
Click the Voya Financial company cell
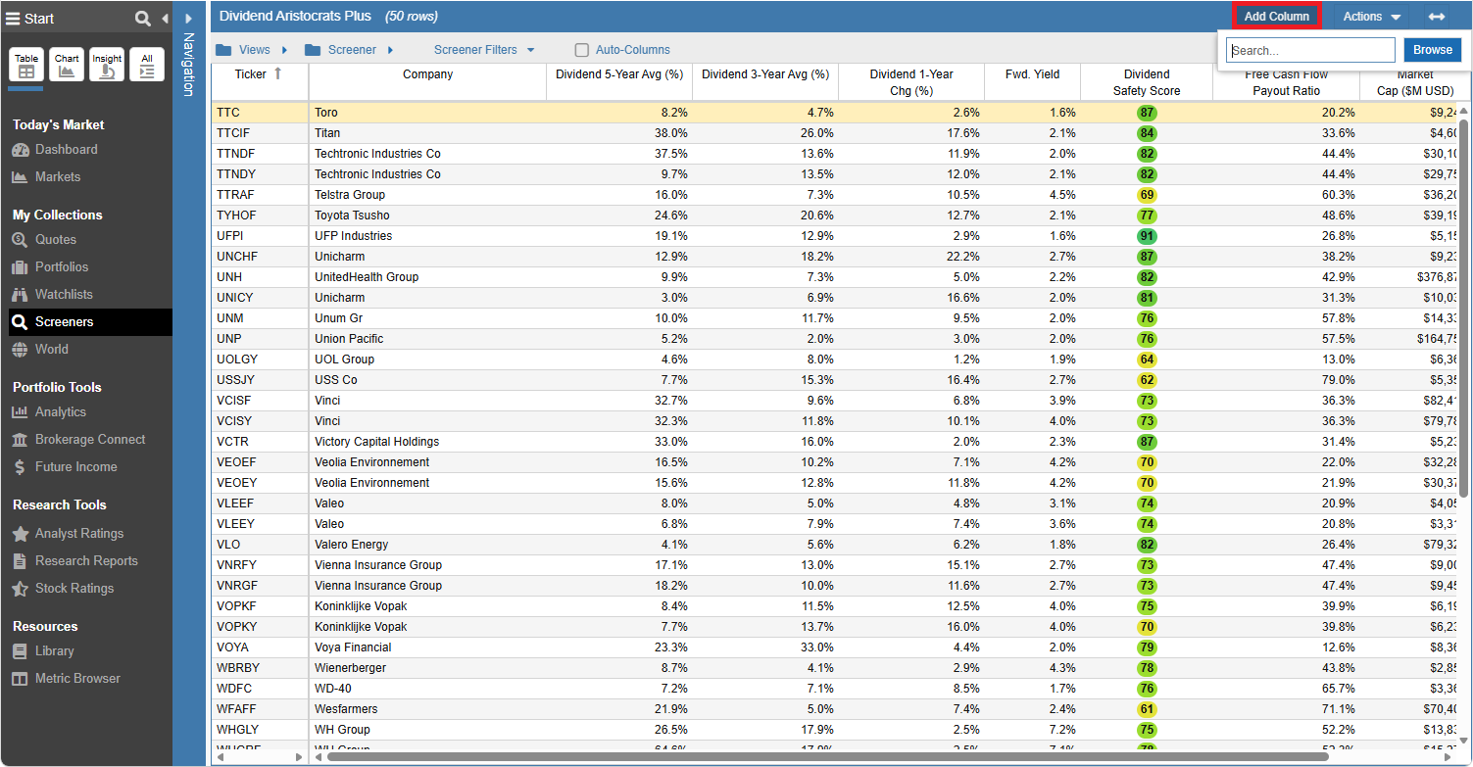point(427,647)
